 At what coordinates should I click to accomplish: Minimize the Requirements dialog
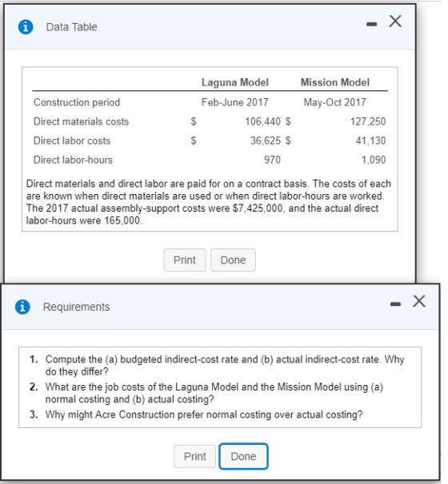click(x=395, y=304)
